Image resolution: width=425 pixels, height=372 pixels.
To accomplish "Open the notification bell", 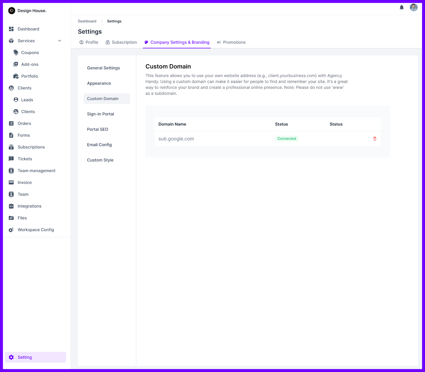I will (x=402, y=7).
